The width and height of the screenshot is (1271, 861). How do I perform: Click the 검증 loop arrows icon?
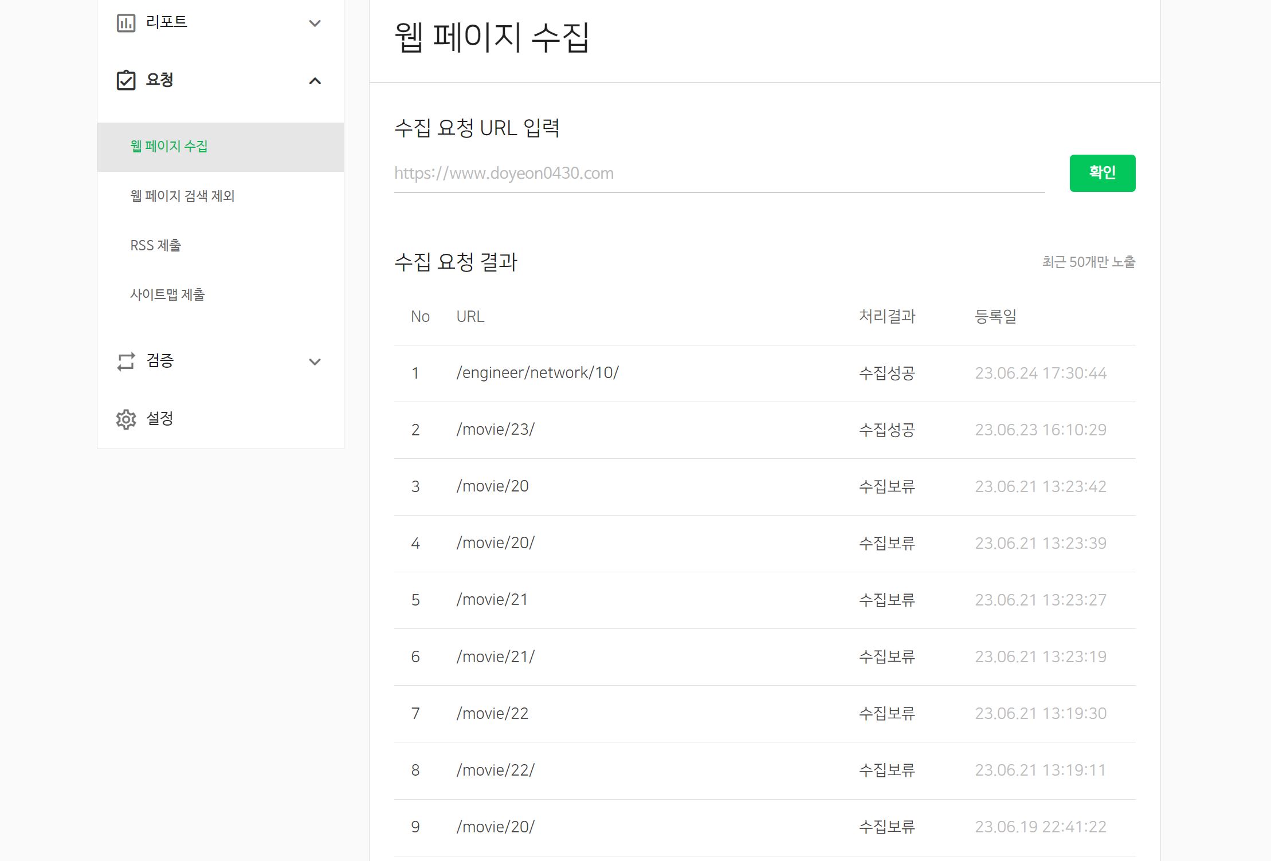pos(126,361)
